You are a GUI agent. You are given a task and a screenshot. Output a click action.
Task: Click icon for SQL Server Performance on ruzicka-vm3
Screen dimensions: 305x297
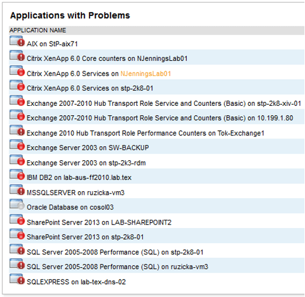click(x=17, y=264)
